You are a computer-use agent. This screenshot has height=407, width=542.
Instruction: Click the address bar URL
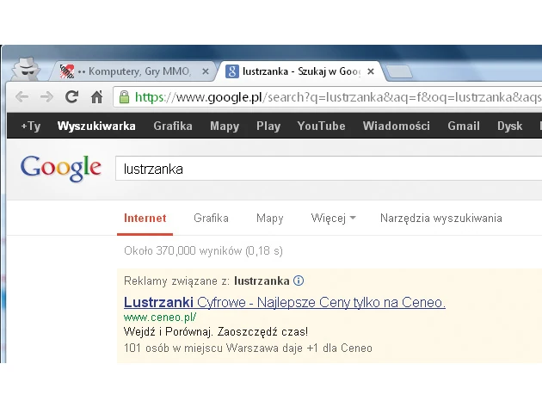338,97
